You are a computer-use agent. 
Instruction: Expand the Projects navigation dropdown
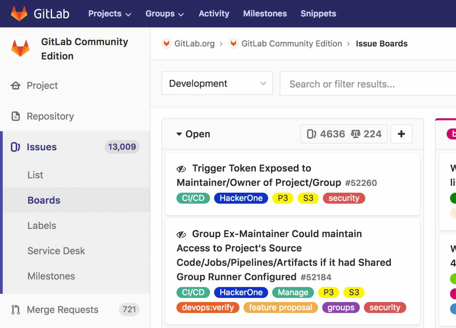click(109, 13)
